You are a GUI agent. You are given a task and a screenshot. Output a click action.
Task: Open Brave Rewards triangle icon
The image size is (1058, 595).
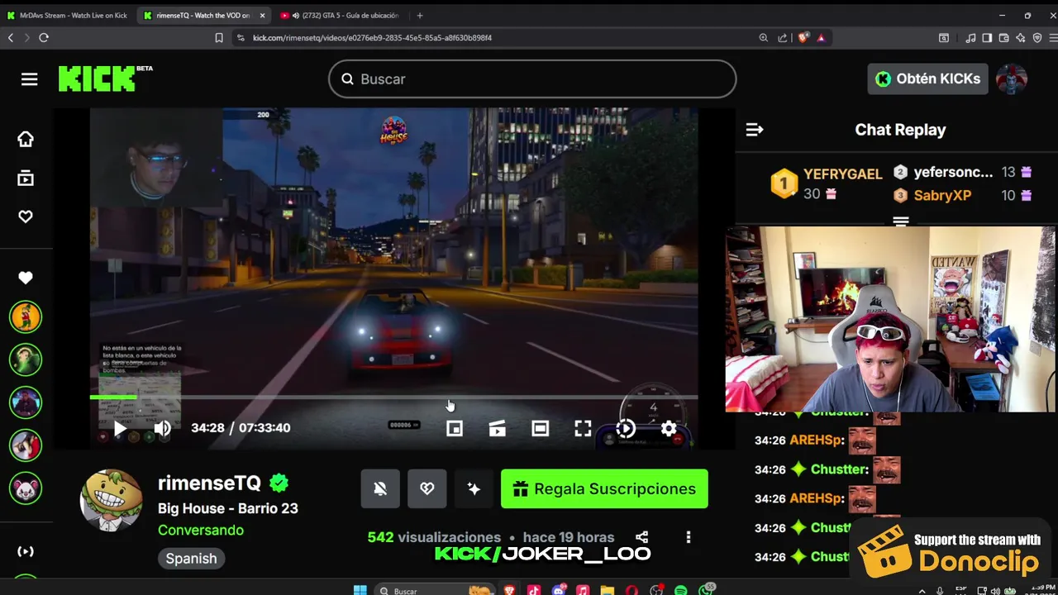821,38
